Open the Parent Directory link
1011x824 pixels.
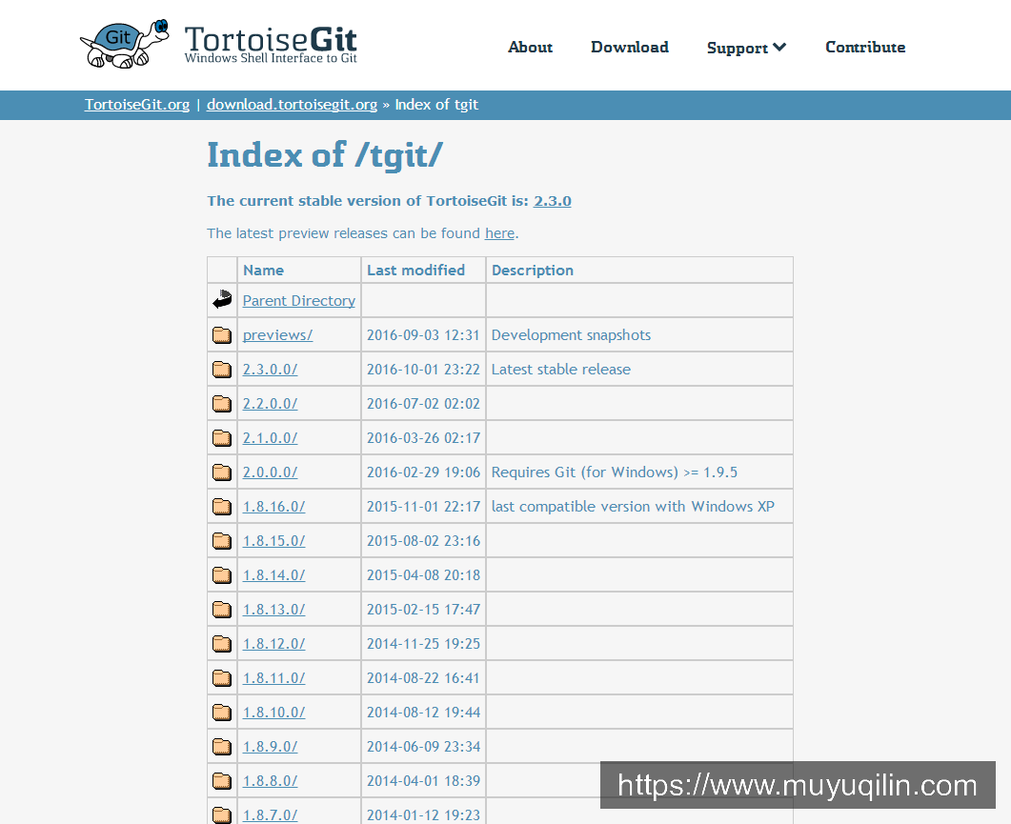(x=298, y=300)
